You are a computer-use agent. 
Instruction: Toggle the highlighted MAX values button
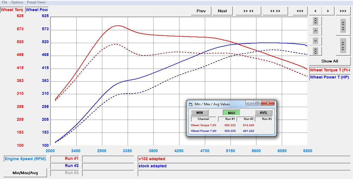point(231,113)
